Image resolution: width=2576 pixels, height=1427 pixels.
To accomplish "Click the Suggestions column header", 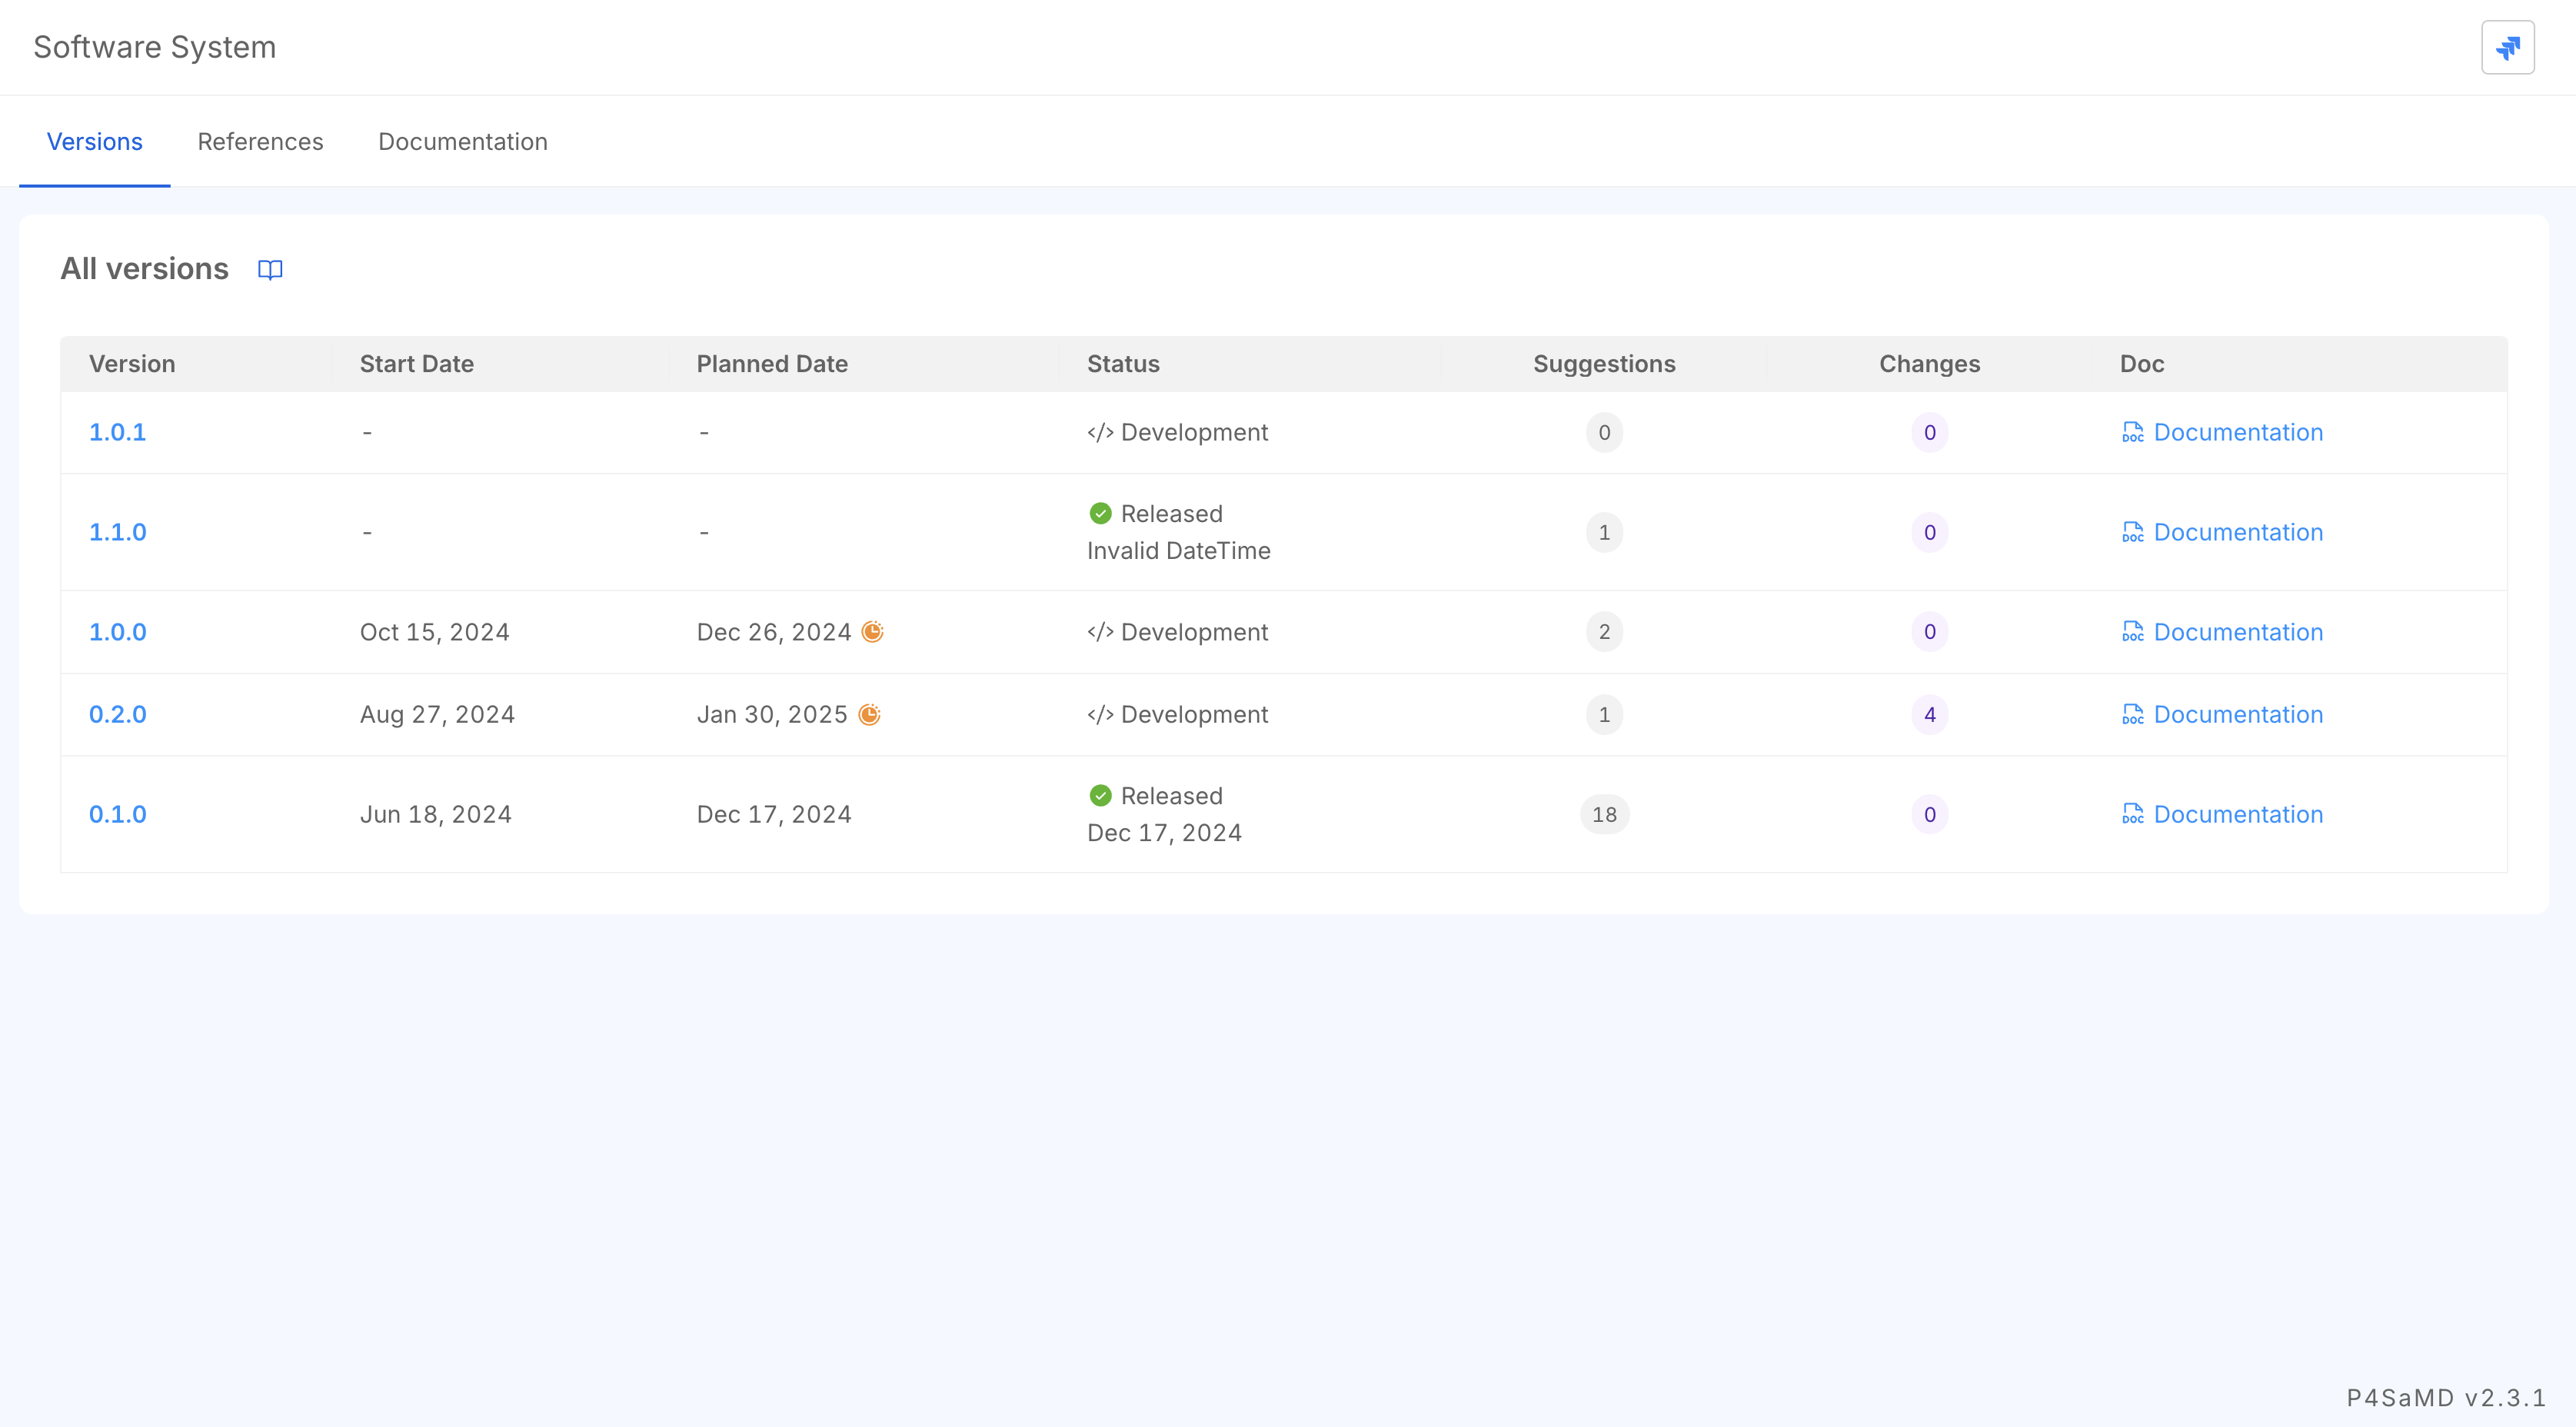I will tap(1604, 364).
